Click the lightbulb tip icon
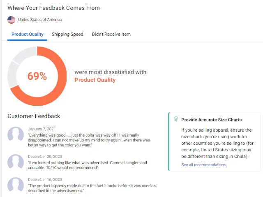The image size is (263, 197). click(176, 119)
